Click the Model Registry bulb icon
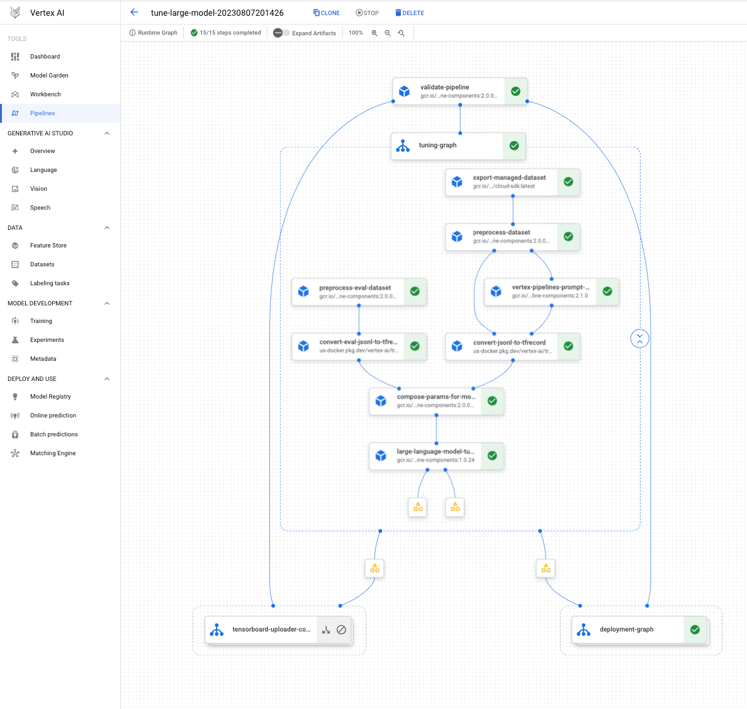The width and height of the screenshot is (747, 709). click(15, 397)
